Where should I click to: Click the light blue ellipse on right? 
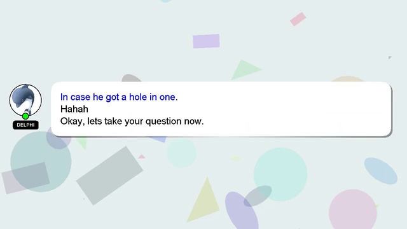[x=381, y=171]
